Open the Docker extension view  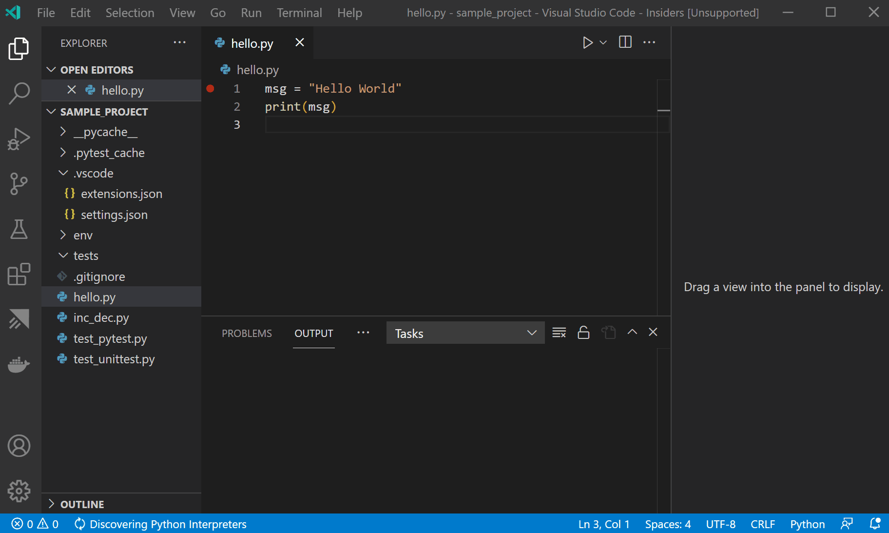point(19,365)
